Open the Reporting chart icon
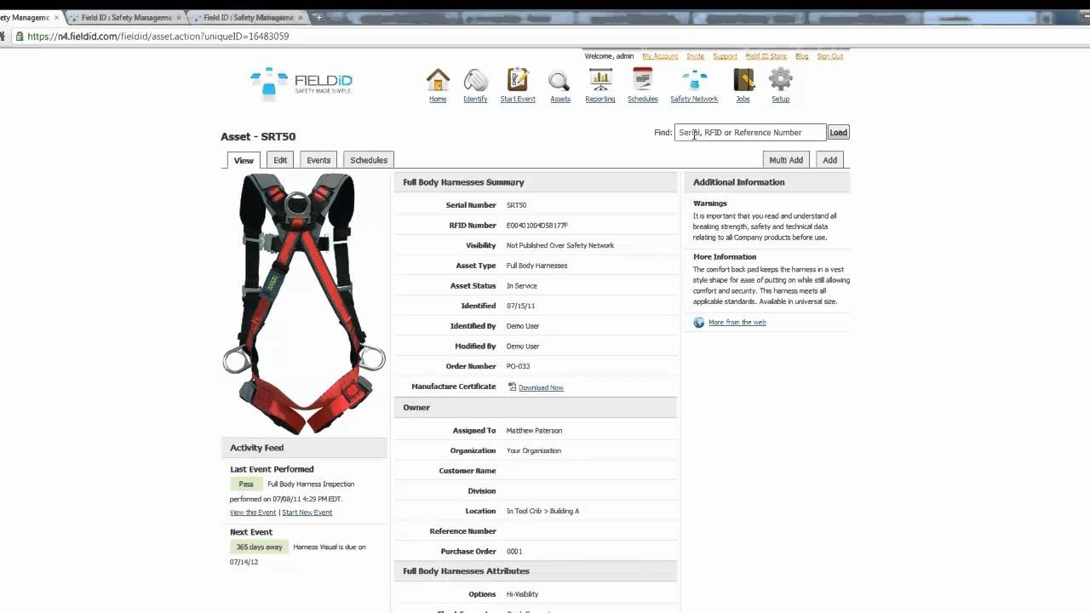Image resolution: width=1090 pixels, height=613 pixels. [x=600, y=80]
